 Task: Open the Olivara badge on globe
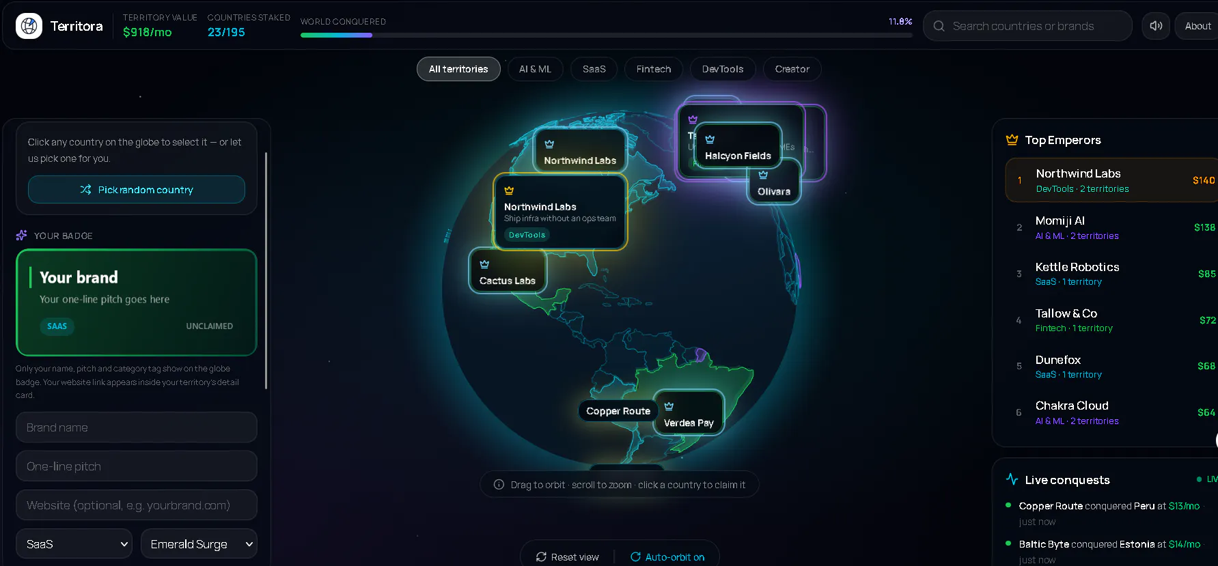[774, 182]
